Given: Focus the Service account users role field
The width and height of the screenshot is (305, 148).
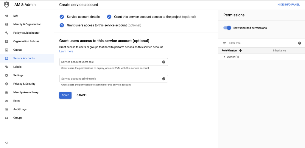Looking at the screenshot, I should tap(110, 62).
